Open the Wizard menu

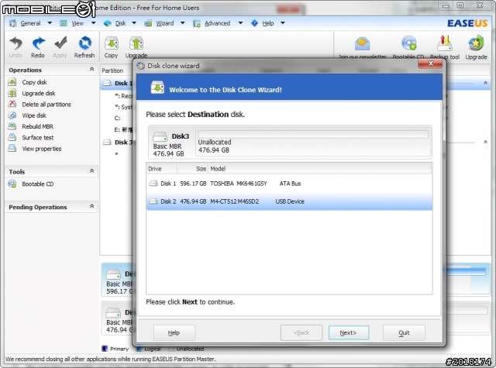[x=165, y=23]
